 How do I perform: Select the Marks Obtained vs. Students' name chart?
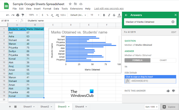click(x=85, y=51)
